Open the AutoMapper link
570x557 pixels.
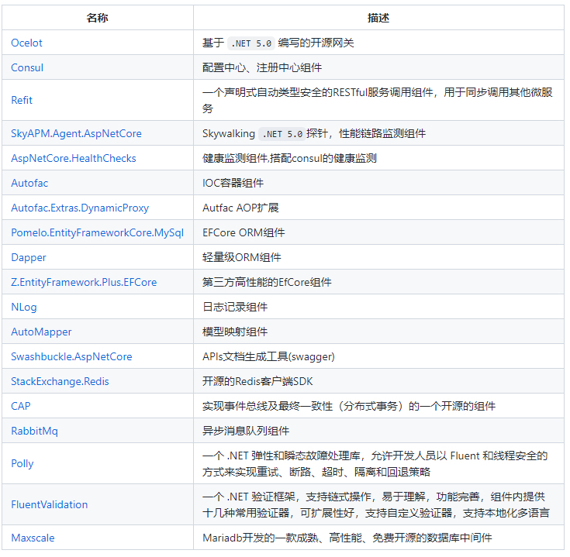41,332
